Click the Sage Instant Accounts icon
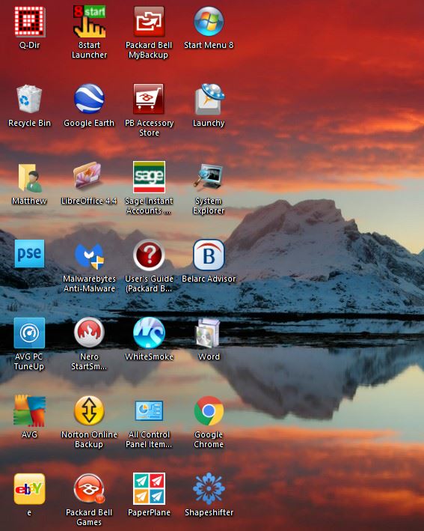Image resolution: width=424 pixels, height=531 pixels. 149,177
